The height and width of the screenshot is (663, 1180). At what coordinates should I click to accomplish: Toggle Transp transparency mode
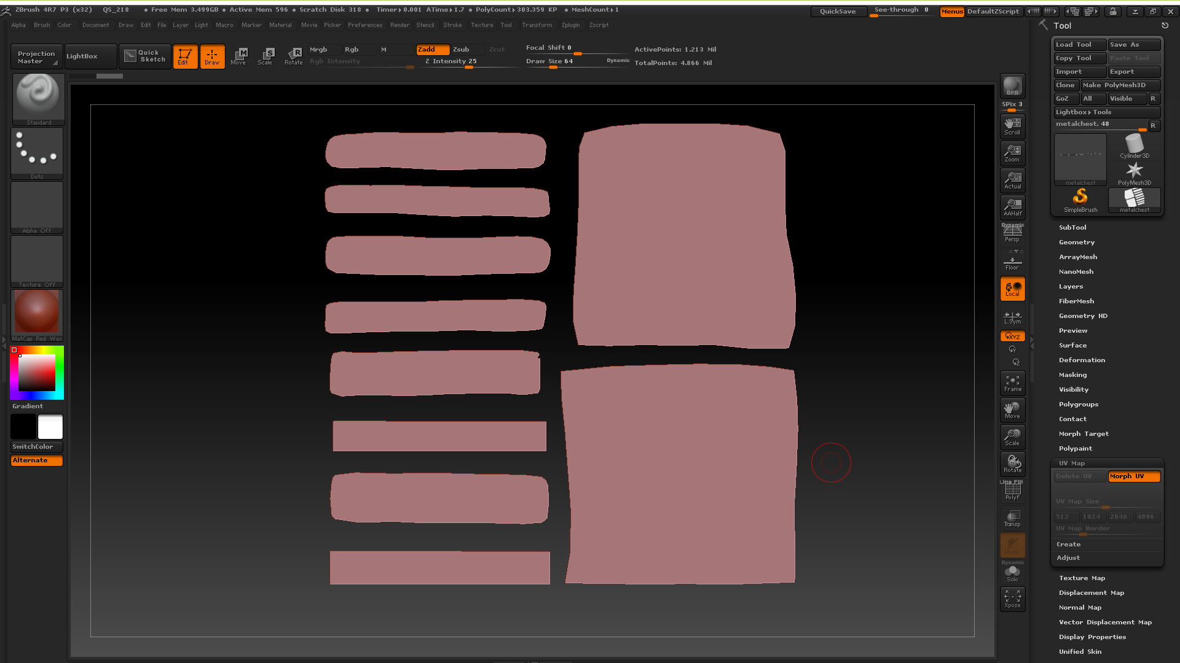(x=1012, y=518)
